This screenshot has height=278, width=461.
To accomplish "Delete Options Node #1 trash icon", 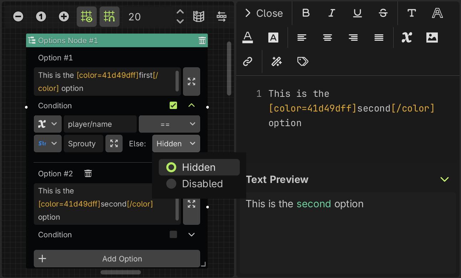I will 202,40.
